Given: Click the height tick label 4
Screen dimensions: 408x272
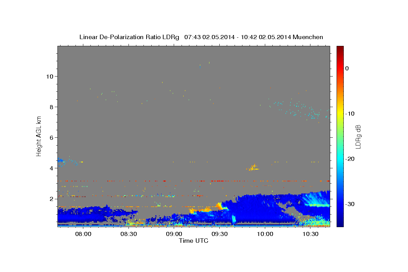Looking at the screenshot, I should coord(51,168).
